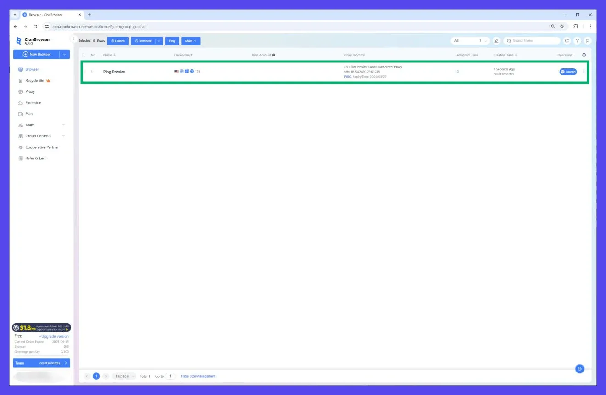Click the floating support chat icon
The height and width of the screenshot is (395, 606).
tap(580, 368)
